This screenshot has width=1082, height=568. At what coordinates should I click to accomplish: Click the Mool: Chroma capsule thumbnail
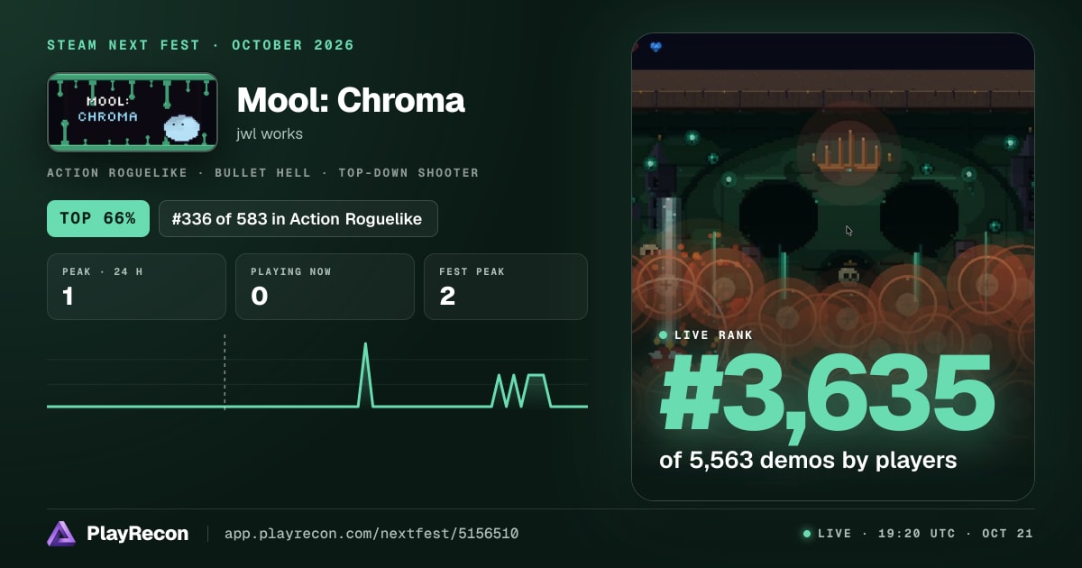click(x=133, y=112)
